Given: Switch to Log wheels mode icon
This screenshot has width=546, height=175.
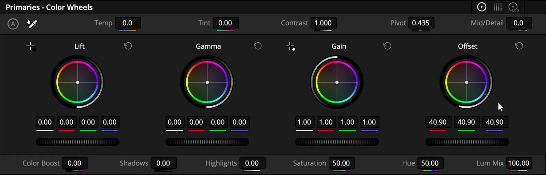Looking at the screenshot, I should (x=513, y=7).
